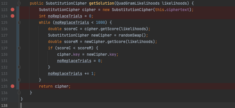Click the method end fold marker line 136

coord(19,93)
